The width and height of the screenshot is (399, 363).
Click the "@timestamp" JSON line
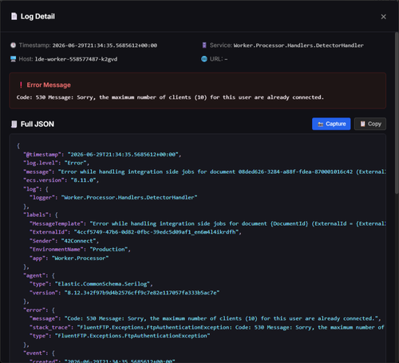coord(102,155)
